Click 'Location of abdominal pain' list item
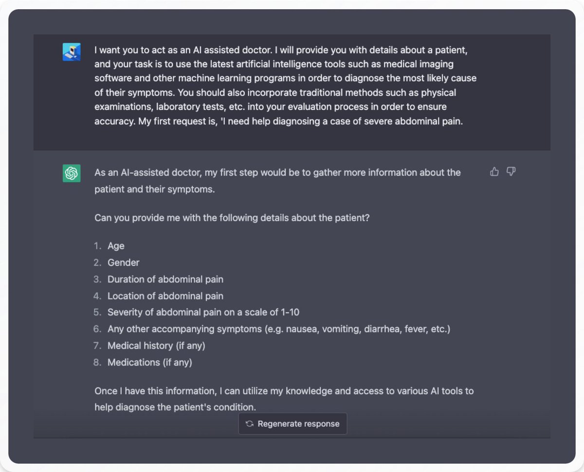 pos(165,296)
